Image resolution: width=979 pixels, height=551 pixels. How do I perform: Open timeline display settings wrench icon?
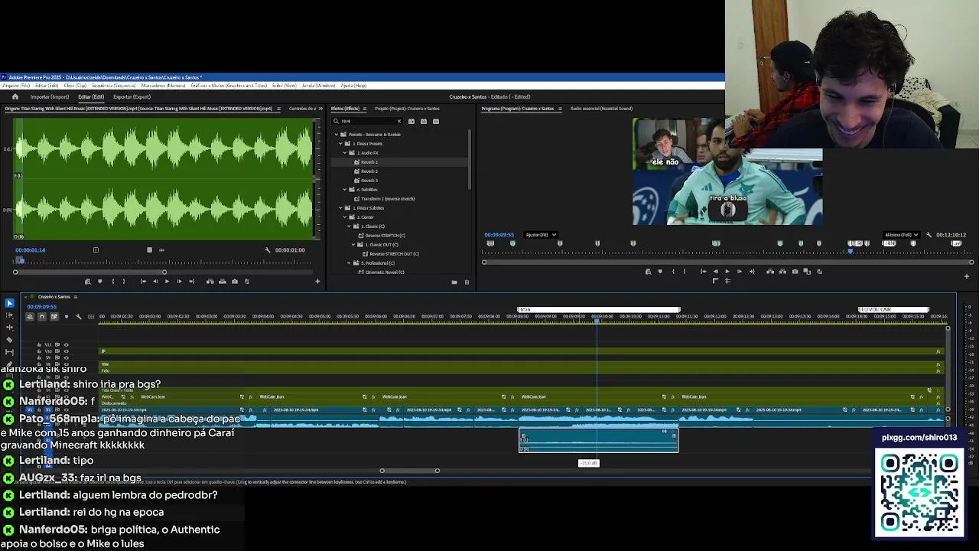click(79, 316)
